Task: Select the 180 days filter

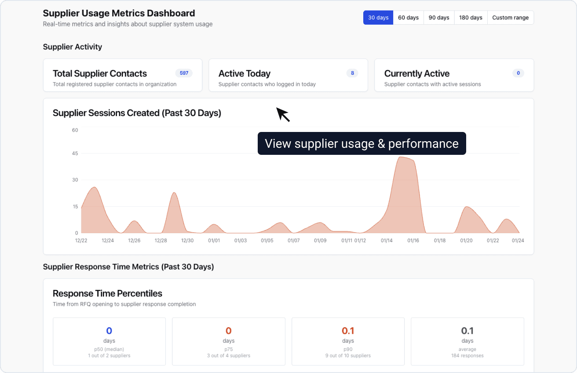Action: 470,17
